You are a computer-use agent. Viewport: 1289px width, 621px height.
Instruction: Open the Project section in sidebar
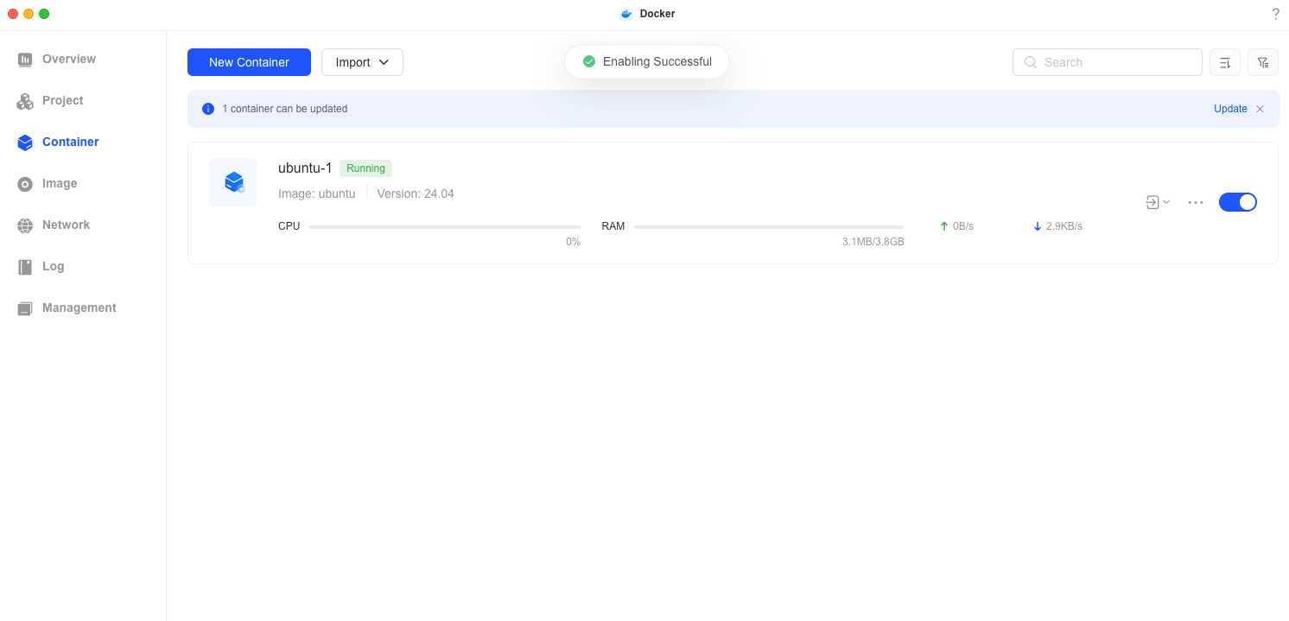pos(62,101)
